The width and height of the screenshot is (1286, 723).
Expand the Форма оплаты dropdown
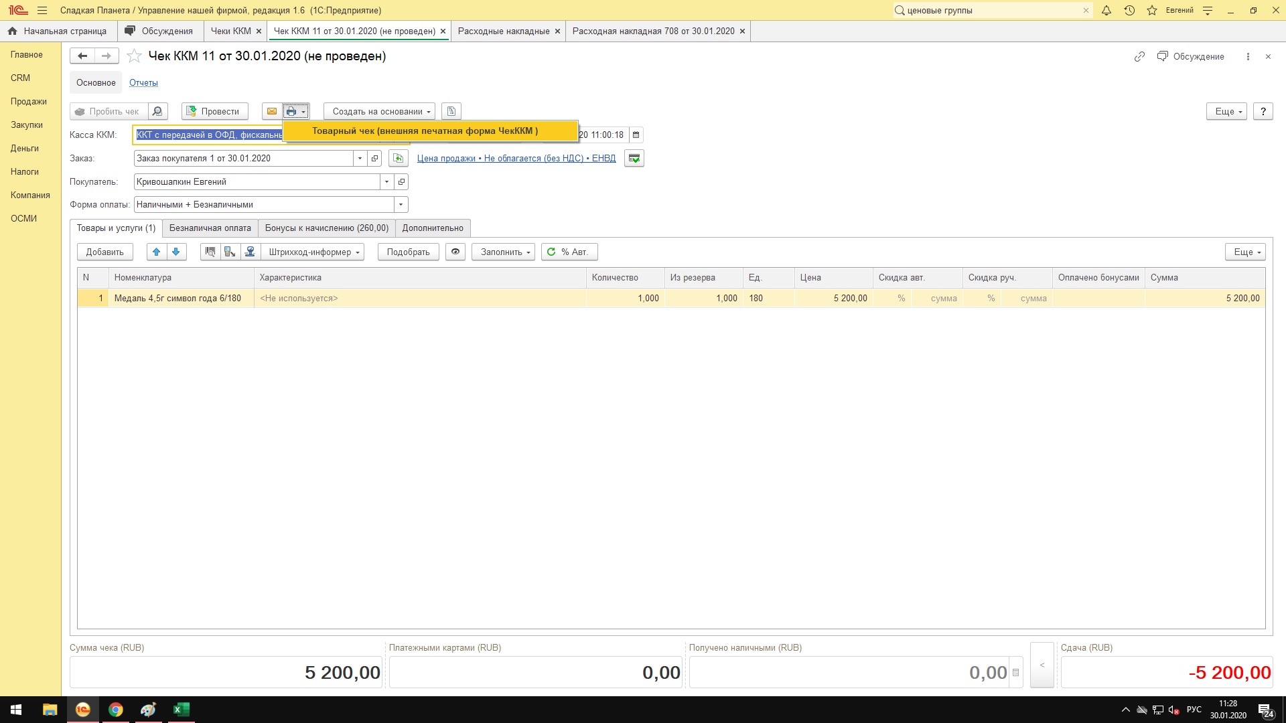(x=401, y=204)
